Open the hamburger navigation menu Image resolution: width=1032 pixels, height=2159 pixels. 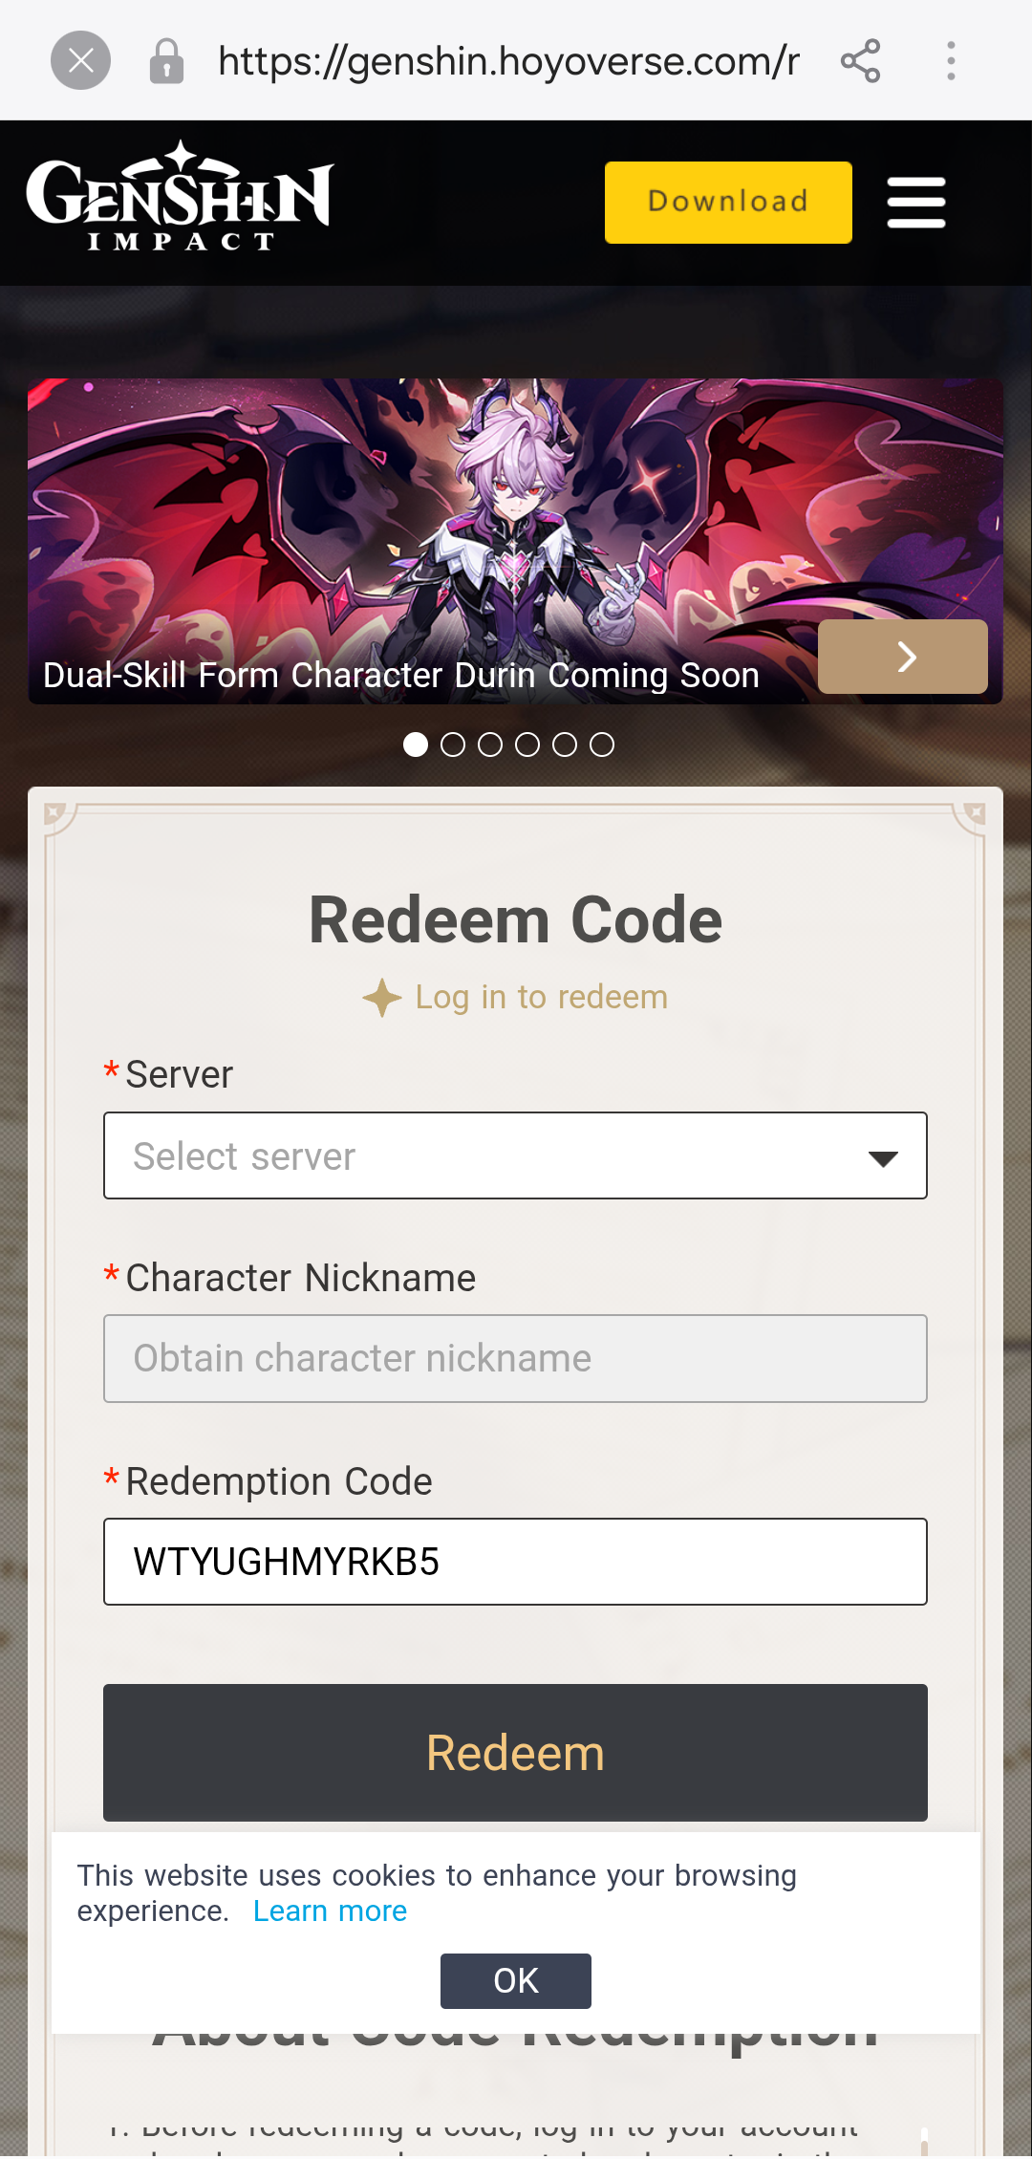coord(916,203)
